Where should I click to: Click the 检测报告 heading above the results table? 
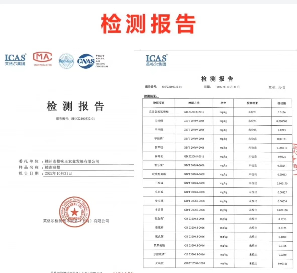coord(217,79)
